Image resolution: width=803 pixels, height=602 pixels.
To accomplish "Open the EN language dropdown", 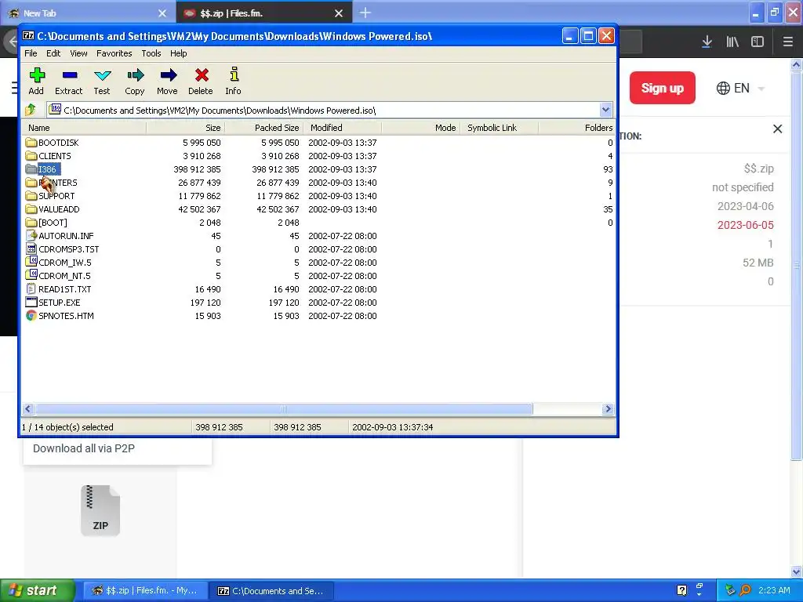I will click(739, 88).
